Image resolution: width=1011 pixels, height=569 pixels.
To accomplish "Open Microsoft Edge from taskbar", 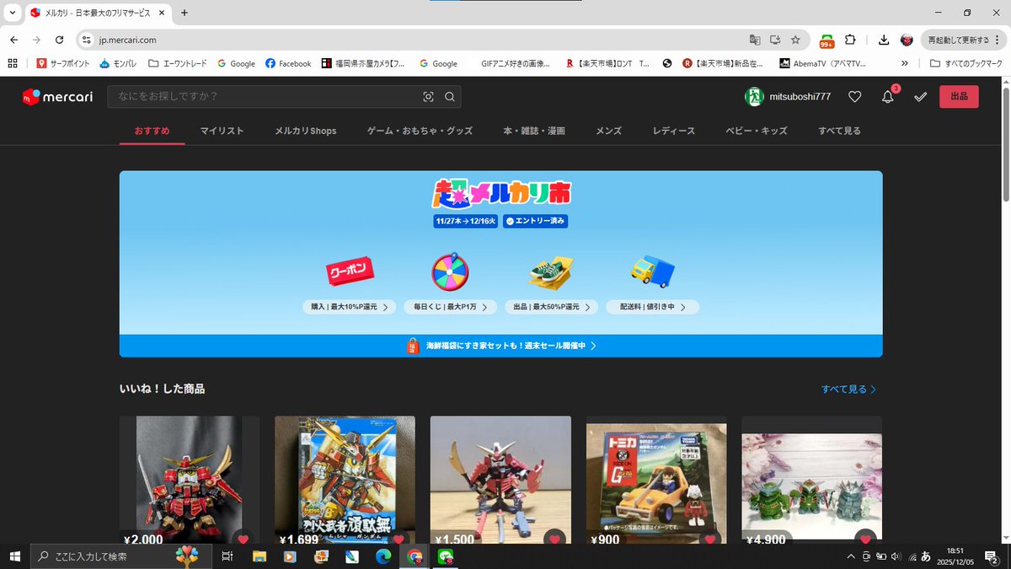I will [x=382, y=556].
